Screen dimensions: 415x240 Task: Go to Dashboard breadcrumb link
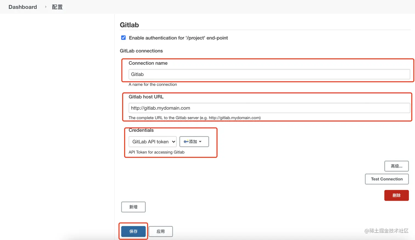tap(23, 7)
